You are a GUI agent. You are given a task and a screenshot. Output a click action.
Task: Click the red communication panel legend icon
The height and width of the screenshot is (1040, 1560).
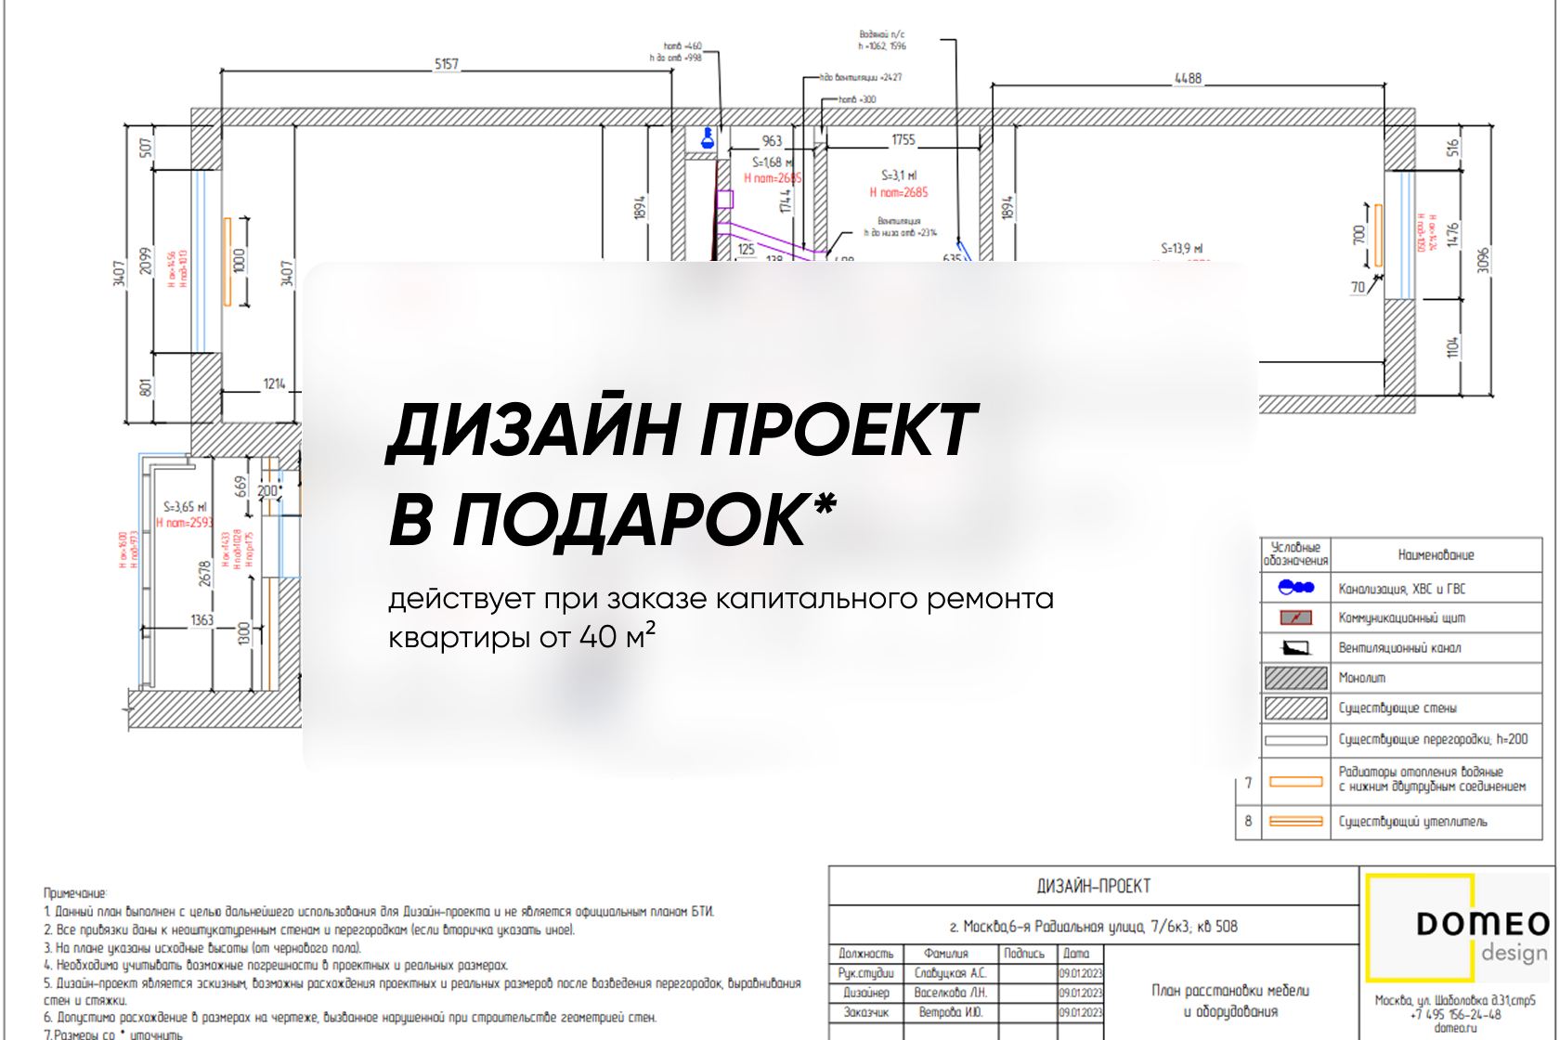coord(1295,617)
